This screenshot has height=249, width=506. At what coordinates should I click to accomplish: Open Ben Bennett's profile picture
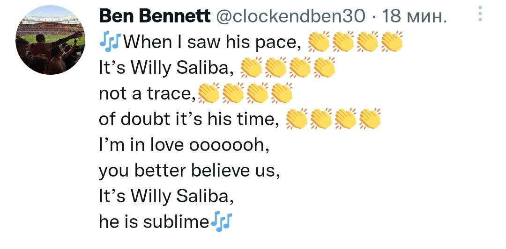(50, 40)
